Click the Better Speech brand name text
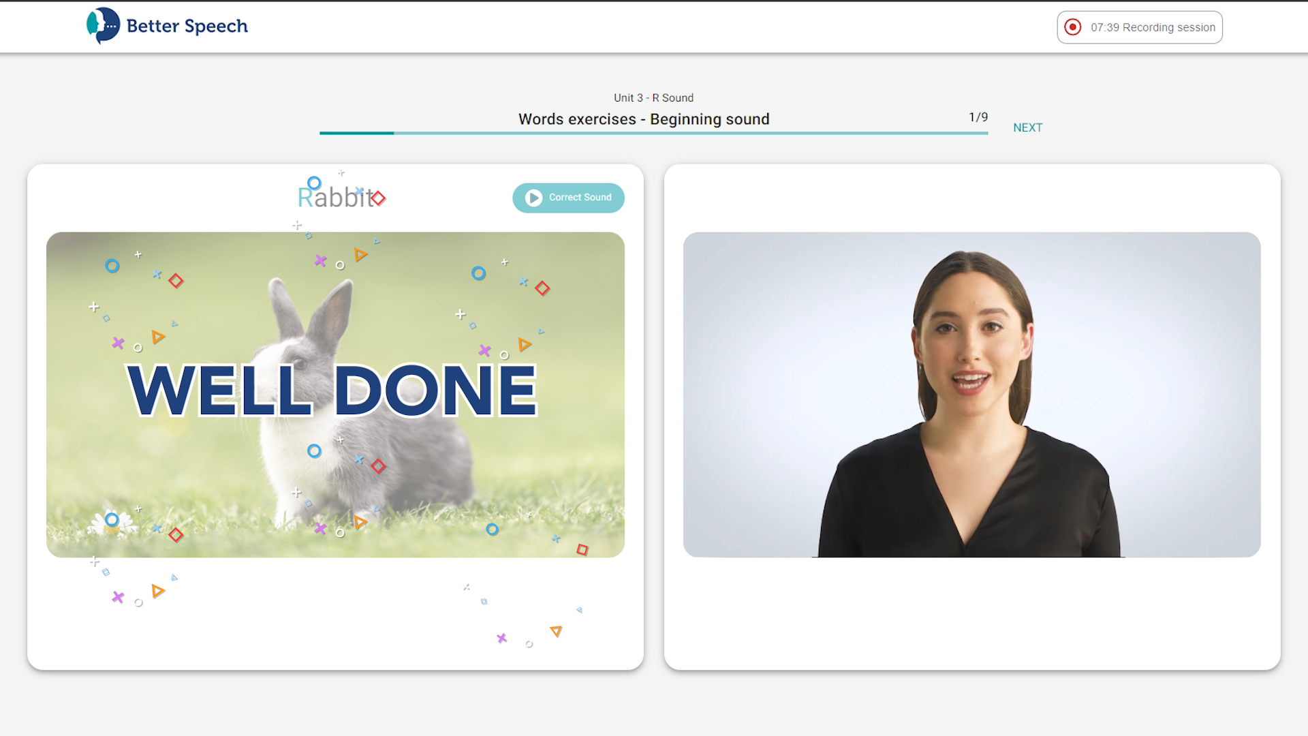Image resolution: width=1308 pixels, height=736 pixels. [187, 26]
